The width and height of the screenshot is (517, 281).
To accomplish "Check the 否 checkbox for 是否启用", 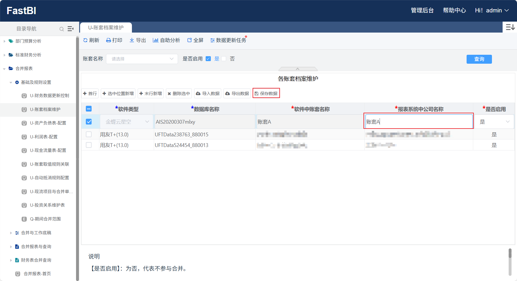I will point(224,59).
